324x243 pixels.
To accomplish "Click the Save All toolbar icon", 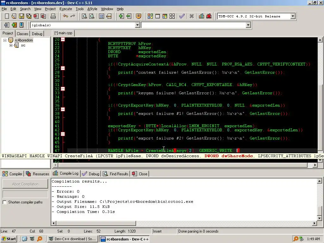I will 29,16.
